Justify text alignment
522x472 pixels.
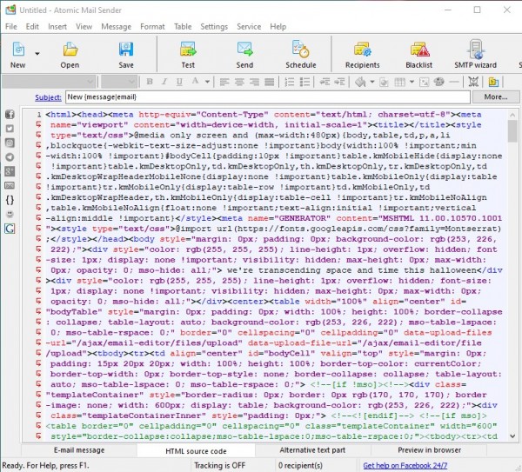pyautogui.click(x=270, y=82)
